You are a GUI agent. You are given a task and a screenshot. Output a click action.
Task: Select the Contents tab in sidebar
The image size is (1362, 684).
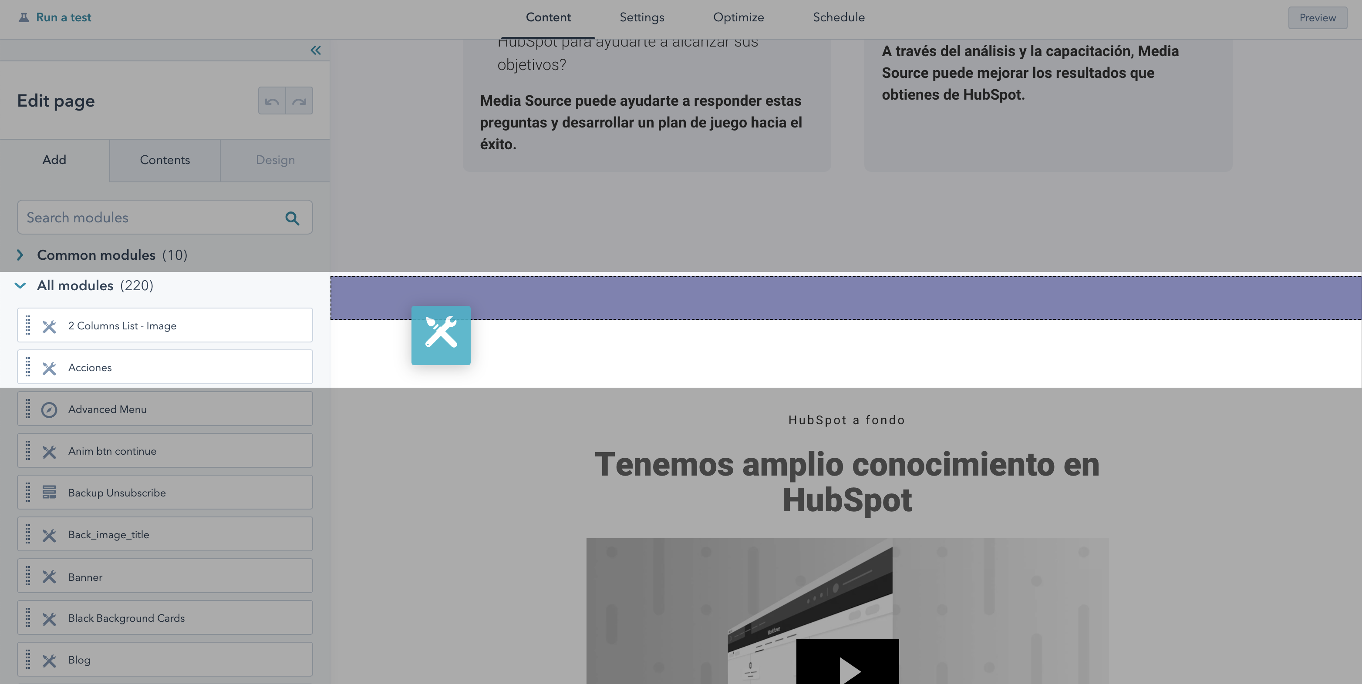pyautogui.click(x=165, y=160)
